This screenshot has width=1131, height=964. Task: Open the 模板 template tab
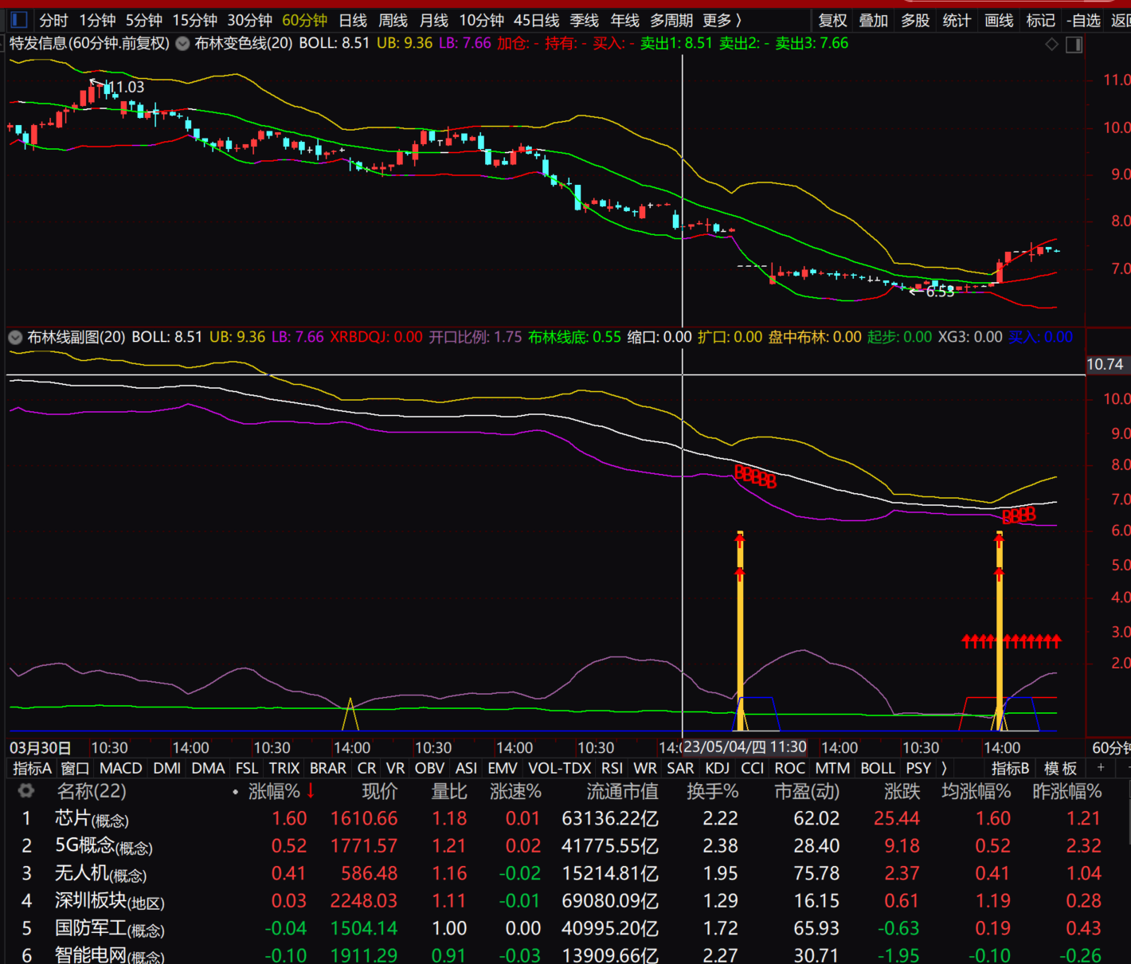click(x=1060, y=768)
